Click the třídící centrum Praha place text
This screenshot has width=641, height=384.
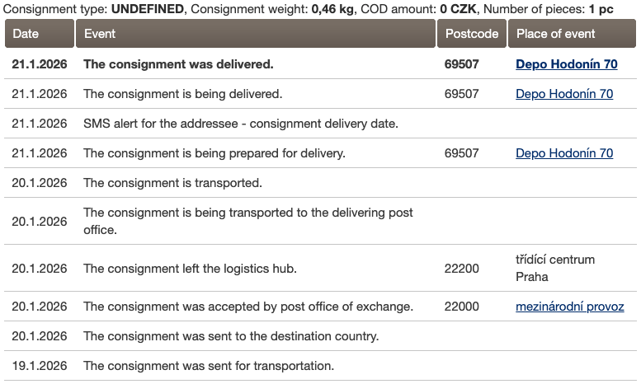[554, 268]
